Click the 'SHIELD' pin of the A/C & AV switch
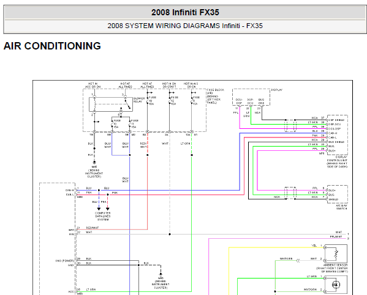367x295 pixels. [333, 199]
